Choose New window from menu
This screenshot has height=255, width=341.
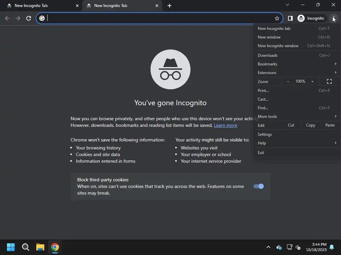pos(296,37)
